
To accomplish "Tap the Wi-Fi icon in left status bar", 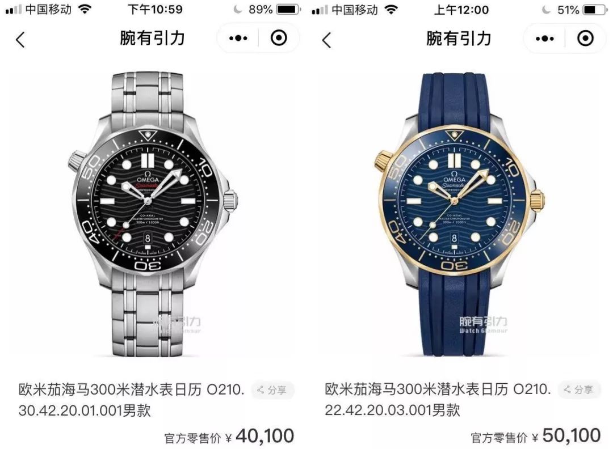I will click(x=84, y=10).
